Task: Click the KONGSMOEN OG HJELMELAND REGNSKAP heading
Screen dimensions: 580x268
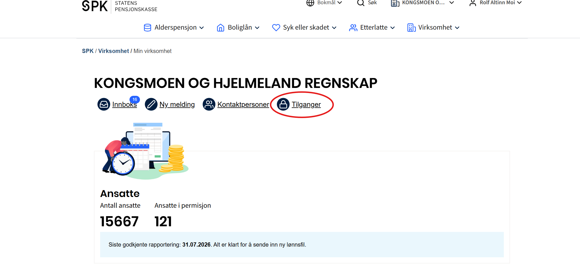Action: pos(236,83)
